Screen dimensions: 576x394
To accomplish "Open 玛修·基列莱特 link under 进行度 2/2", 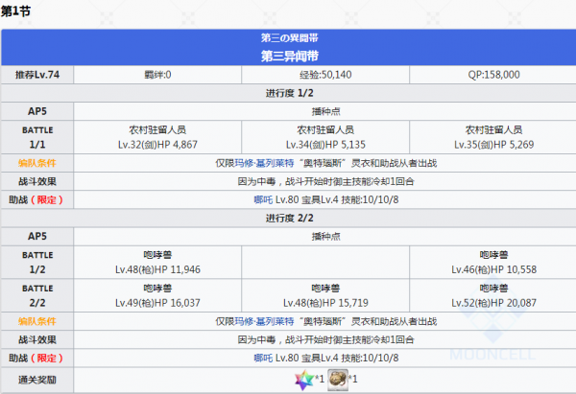I will tap(264, 321).
